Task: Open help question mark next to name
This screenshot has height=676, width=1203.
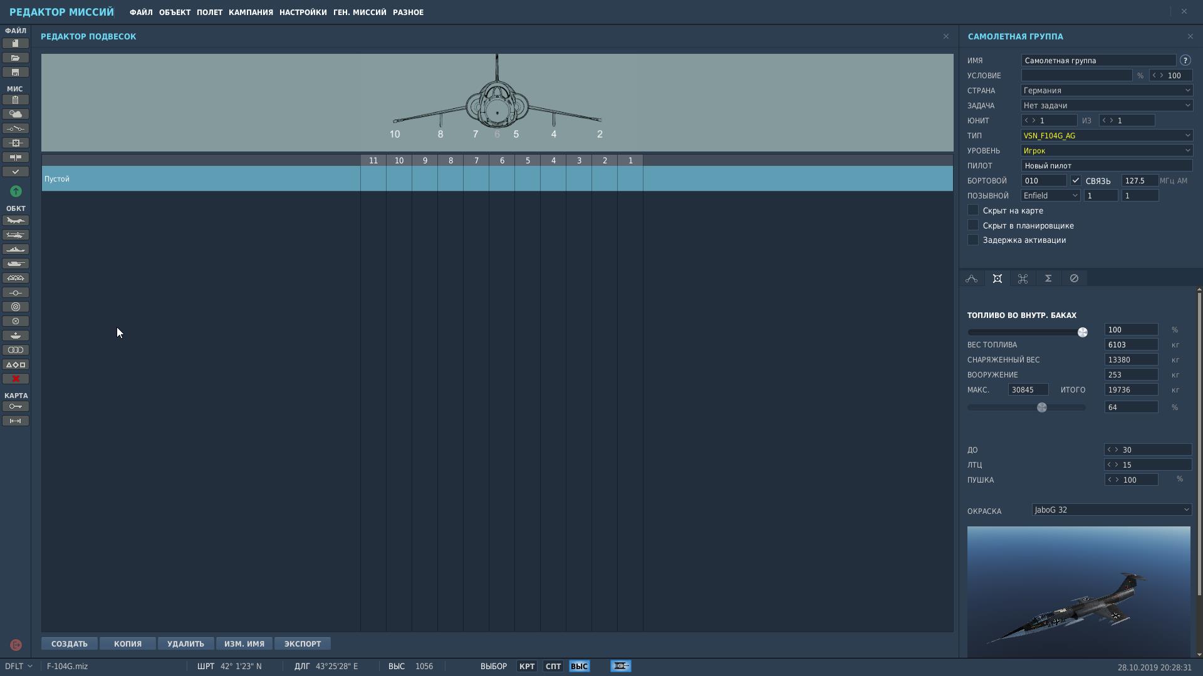Action: [x=1185, y=60]
